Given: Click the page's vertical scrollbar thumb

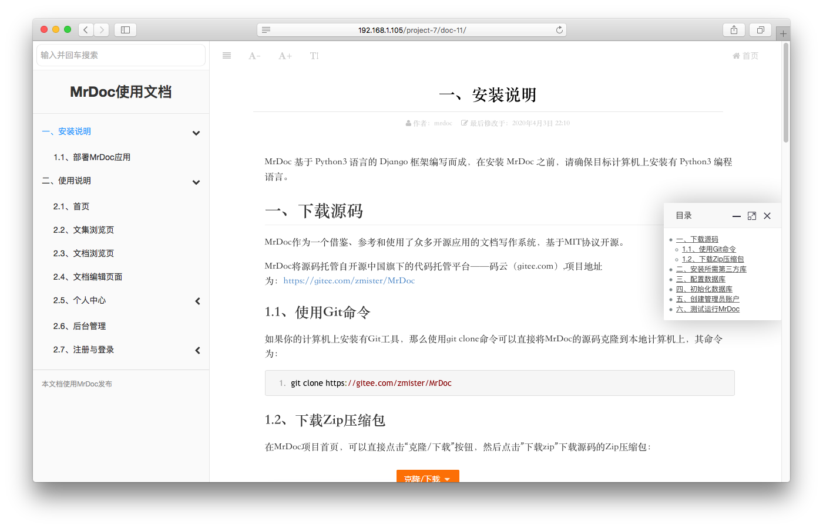Looking at the screenshot, I should (786, 93).
